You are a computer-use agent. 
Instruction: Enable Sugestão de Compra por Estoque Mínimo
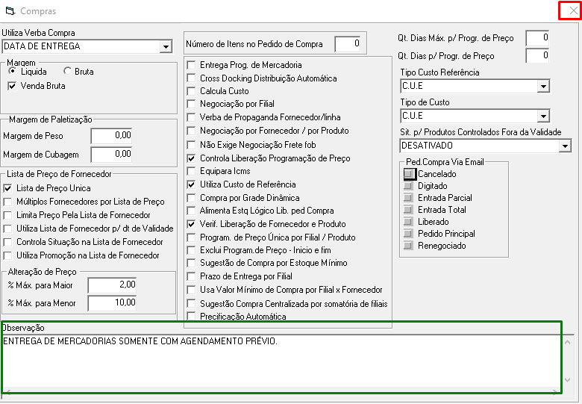[192, 264]
